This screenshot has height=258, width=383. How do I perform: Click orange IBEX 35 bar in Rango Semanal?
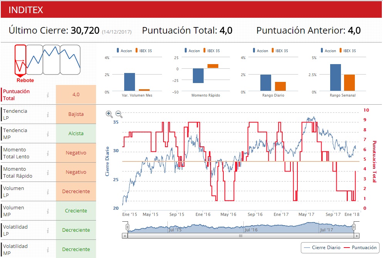tap(349, 83)
